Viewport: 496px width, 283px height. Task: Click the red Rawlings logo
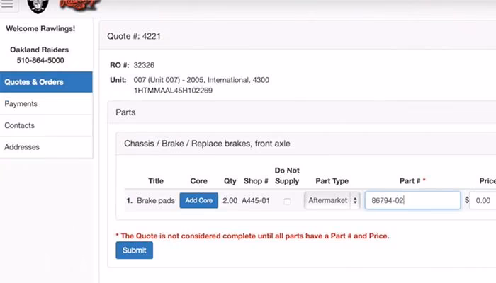[x=80, y=4]
